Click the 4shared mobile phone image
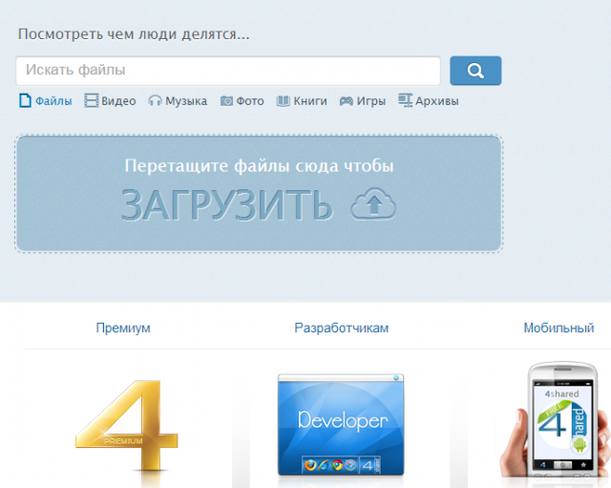Image resolution: width=611 pixels, height=488 pixels. click(x=558, y=420)
